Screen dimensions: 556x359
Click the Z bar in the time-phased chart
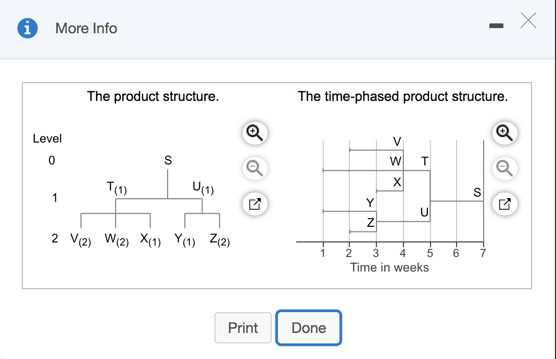point(370,223)
